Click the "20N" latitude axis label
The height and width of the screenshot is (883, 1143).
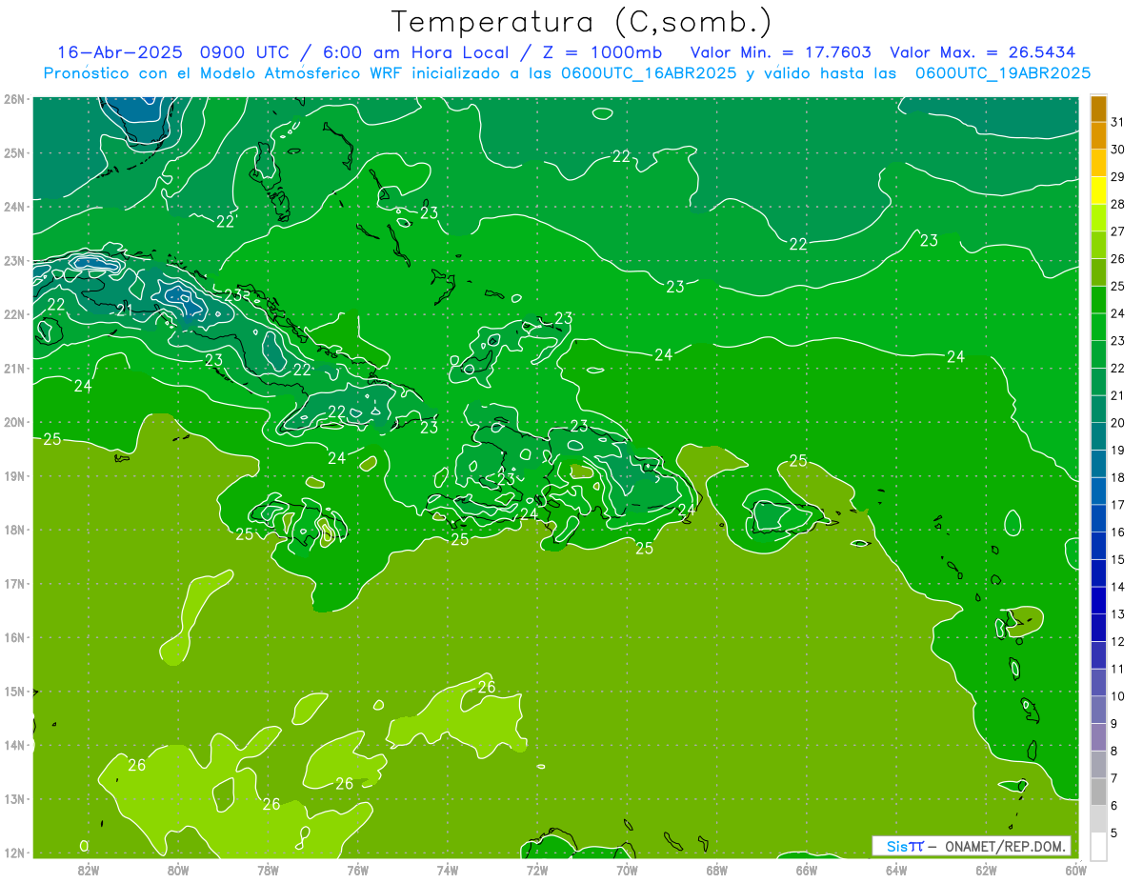click(14, 422)
